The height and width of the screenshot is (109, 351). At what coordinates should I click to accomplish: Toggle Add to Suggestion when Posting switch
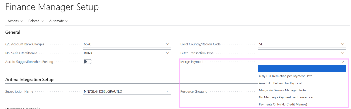click(88, 62)
